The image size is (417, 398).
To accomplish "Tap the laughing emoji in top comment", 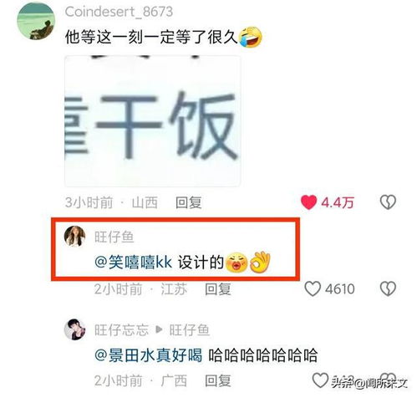I will [x=251, y=37].
